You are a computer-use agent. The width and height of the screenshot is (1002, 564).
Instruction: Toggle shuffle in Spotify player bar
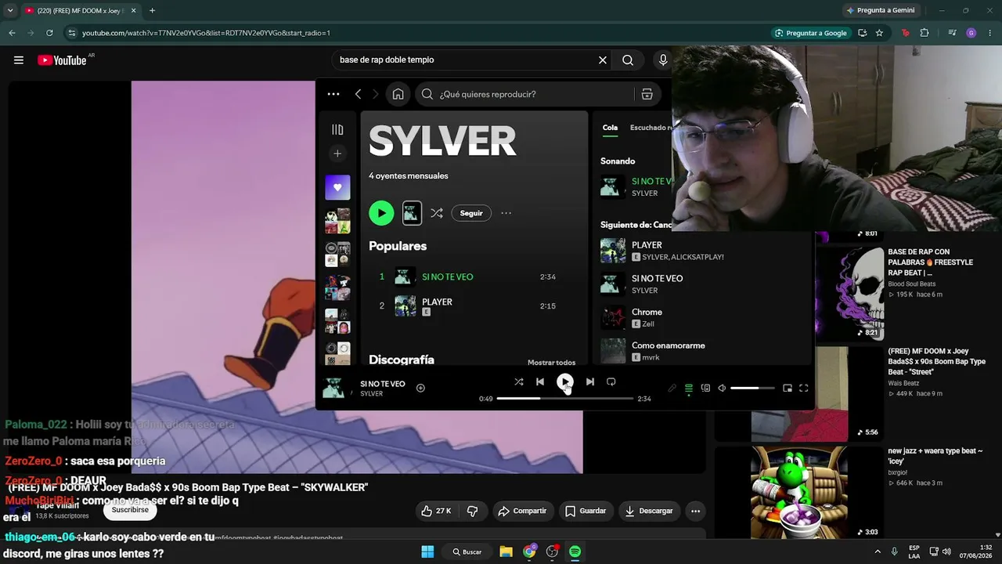(x=518, y=381)
